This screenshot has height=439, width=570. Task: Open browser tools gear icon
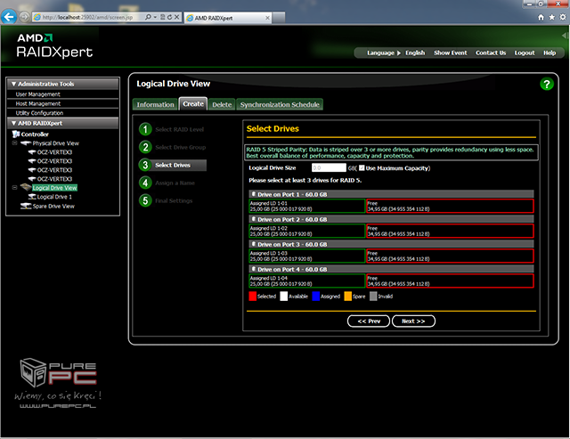(562, 18)
